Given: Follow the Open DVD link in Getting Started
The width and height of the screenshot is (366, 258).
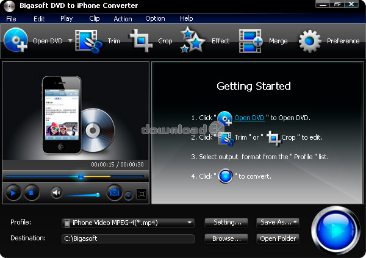Looking at the screenshot, I should (x=249, y=118).
